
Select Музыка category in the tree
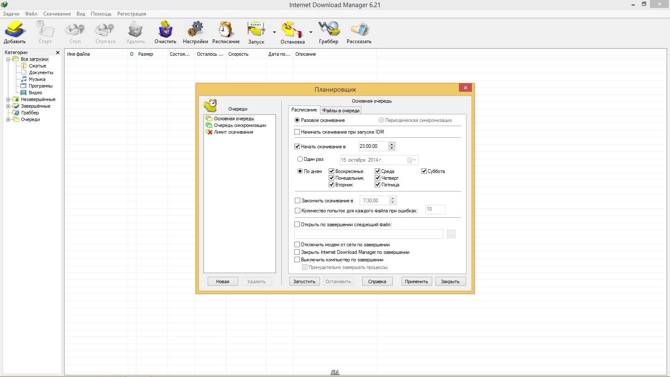click(x=37, y=79)
